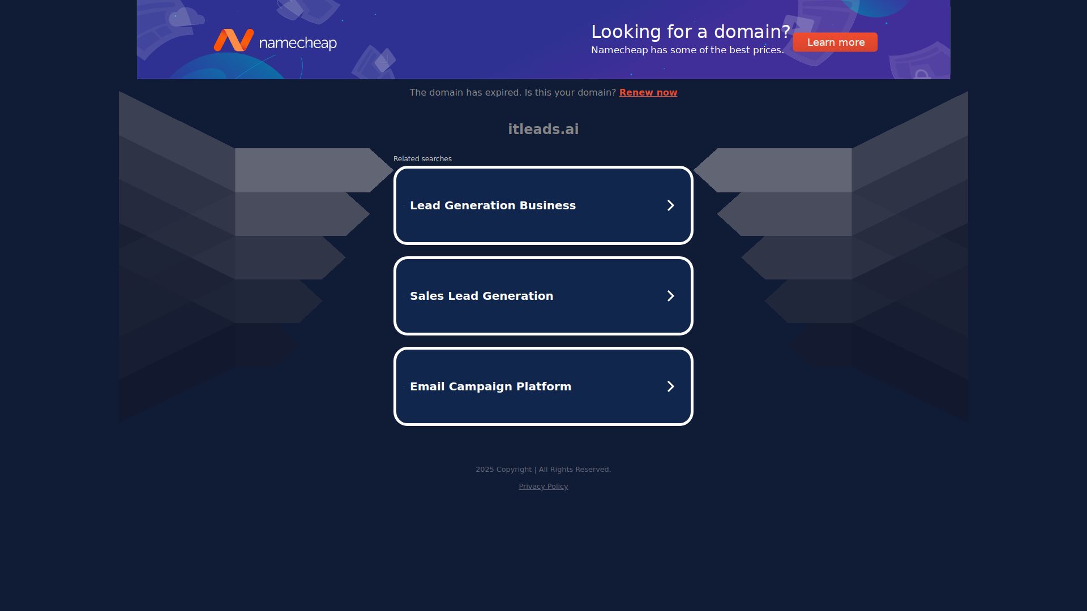1087x611 pixels.
Task: Open the Email Campaign Platform result
Action: click(x=490, y=386)
